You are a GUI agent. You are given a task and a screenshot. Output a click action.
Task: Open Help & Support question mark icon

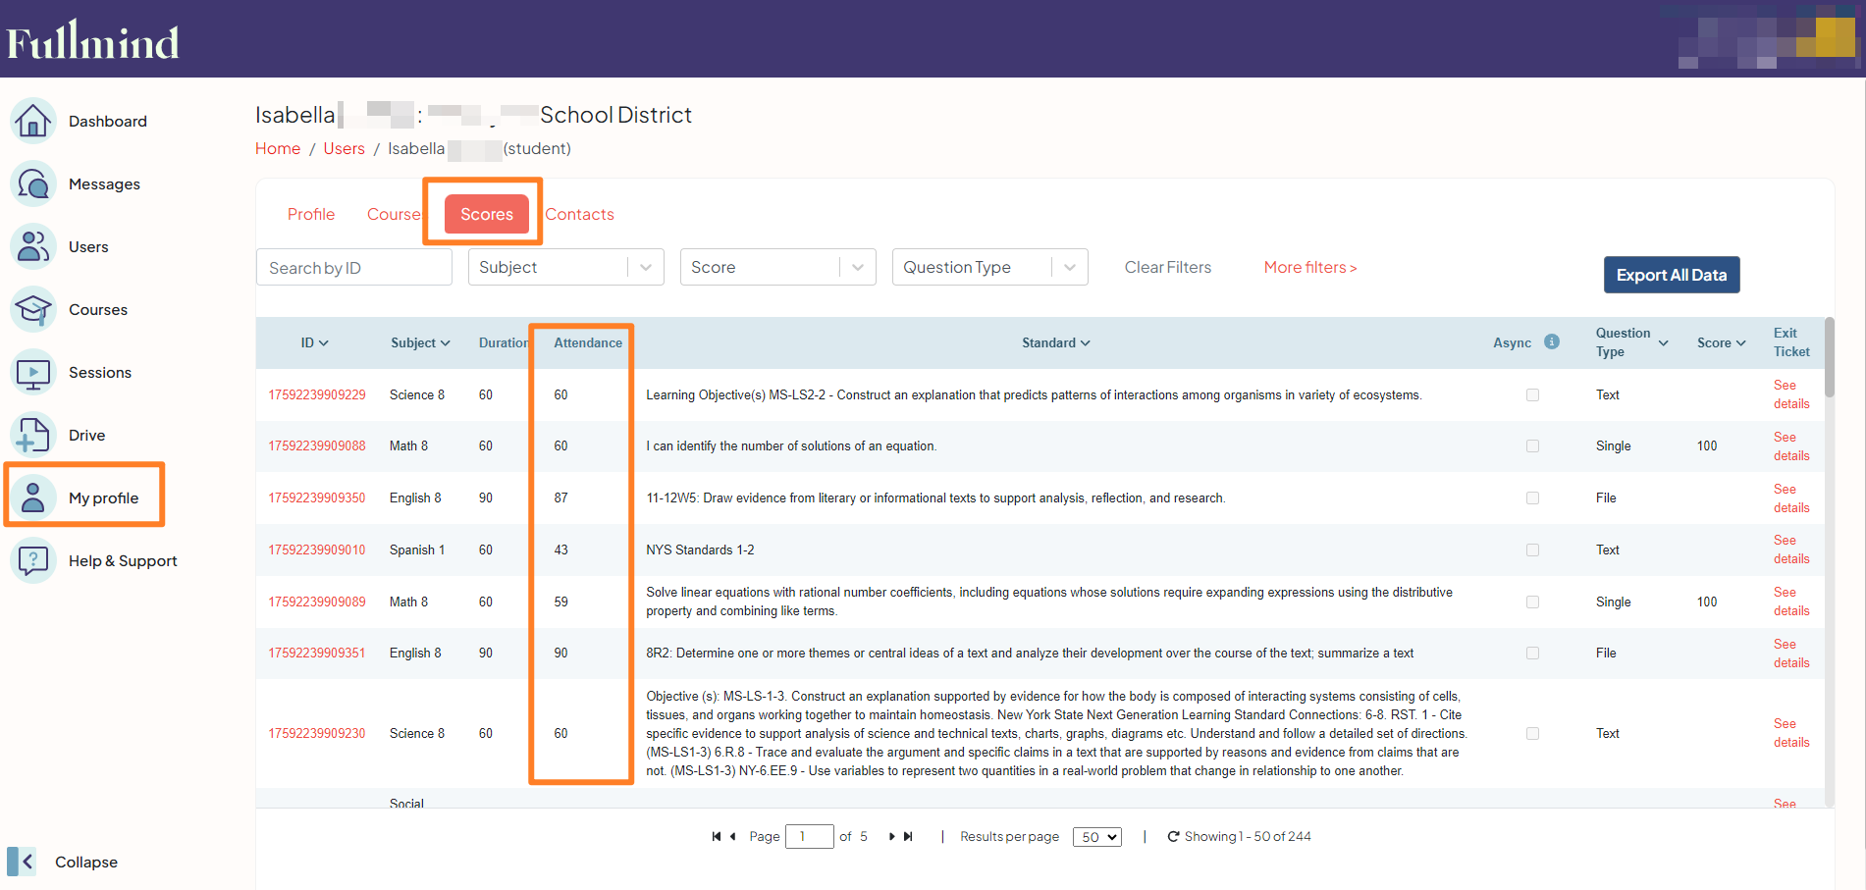33,560
